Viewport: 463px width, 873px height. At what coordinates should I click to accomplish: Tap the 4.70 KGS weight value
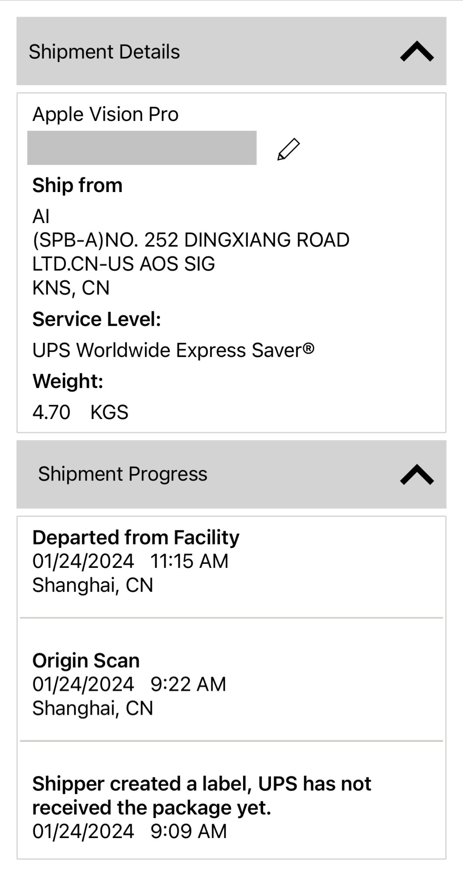(80, 412)
